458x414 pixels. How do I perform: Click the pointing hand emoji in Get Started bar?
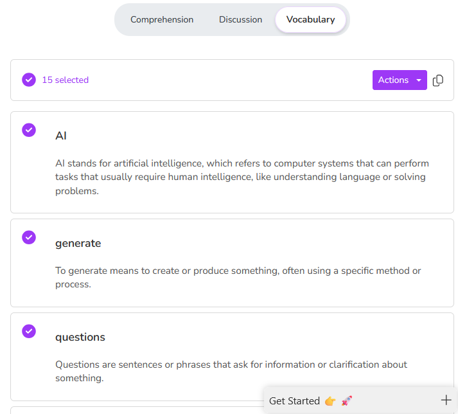point(330,401)
